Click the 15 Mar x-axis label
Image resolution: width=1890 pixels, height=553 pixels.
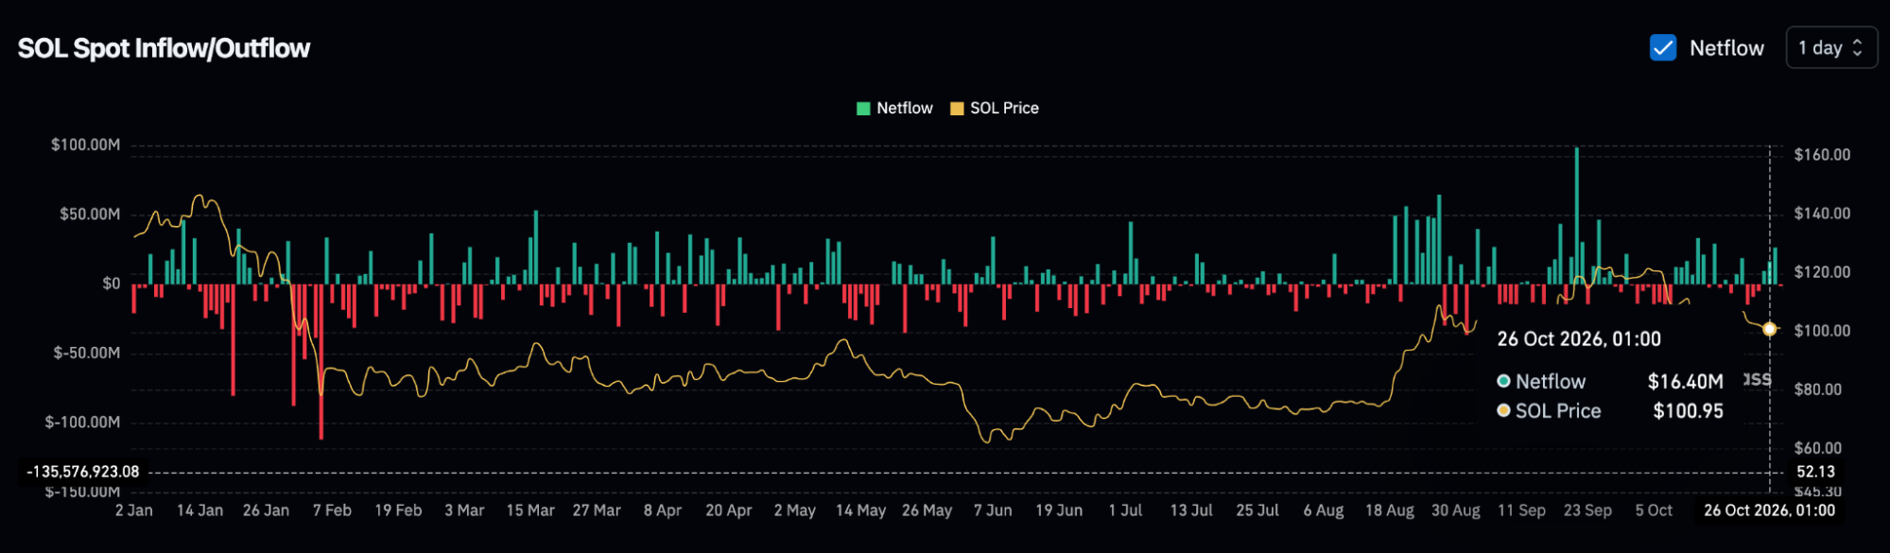click(x=530, y=510)
